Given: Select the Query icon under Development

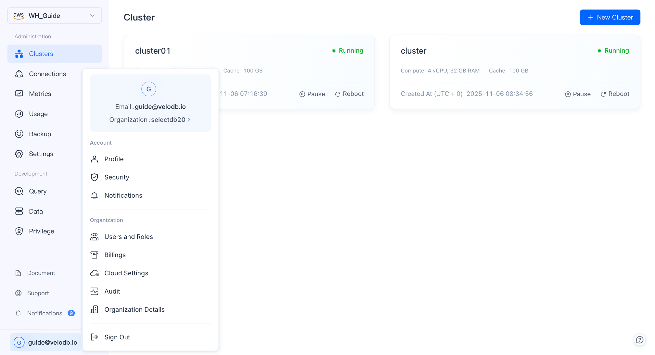Looking at the screenshot, I should [x=19, y=191].
